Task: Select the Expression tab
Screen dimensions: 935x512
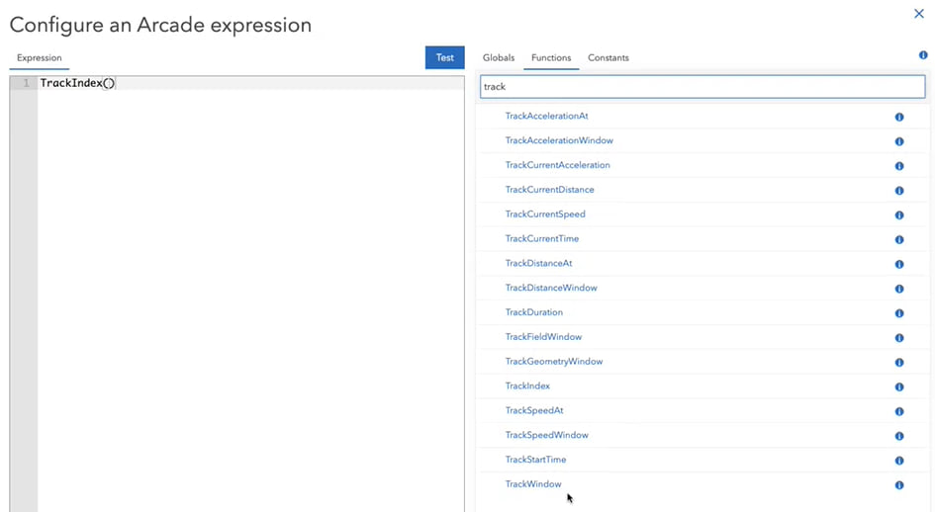Action: click(x=40, y=58)
